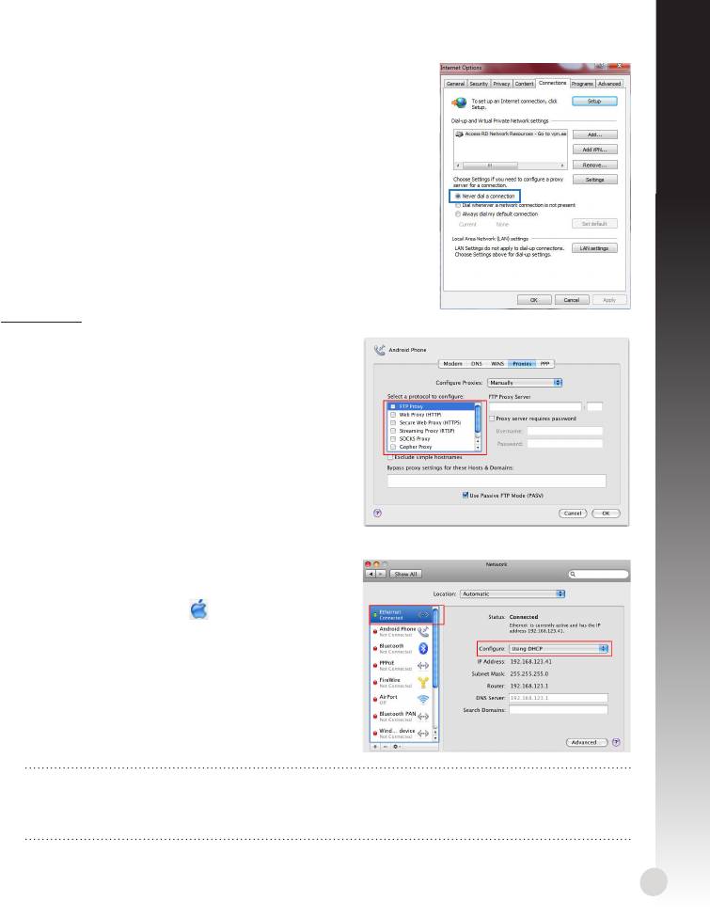Toggle 'Use Passive FTP Mode (PASV)' checkbox

[x=465, y=494]
